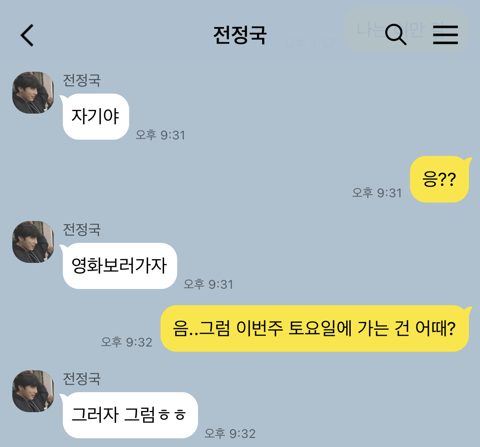Select the 그러자 그럼ㅎㅎ message bubble
This screenshot has height=447, width=480.
point(129,415)
